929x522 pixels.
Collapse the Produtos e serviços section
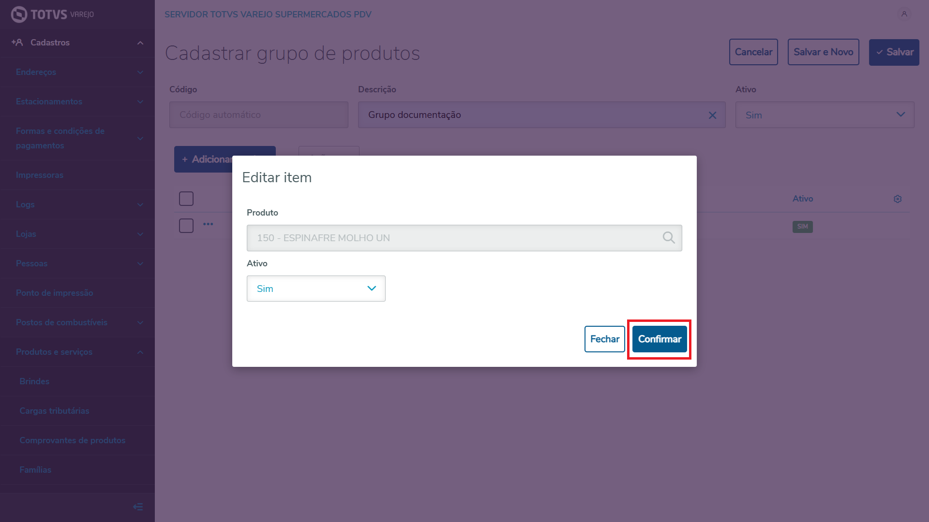[77, 352]
